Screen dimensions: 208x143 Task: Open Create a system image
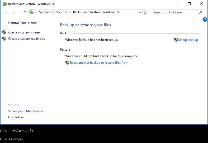pyautogui.click(x=24, y=32)
